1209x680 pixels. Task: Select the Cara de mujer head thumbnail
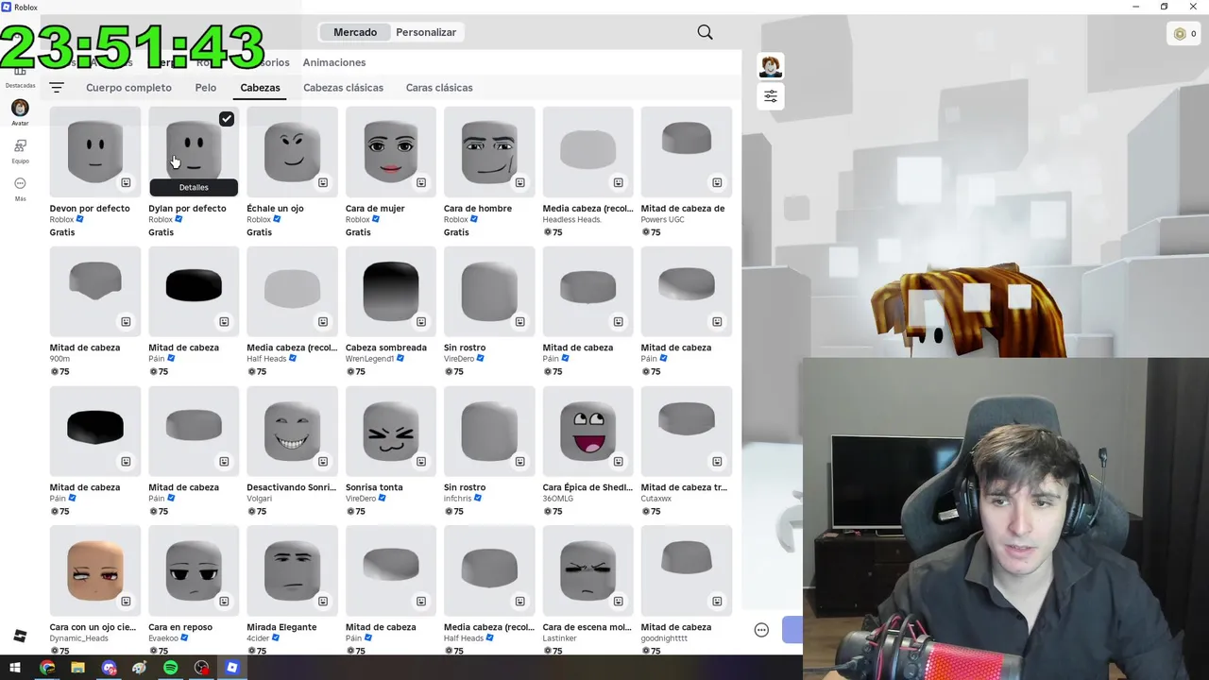(391, 151)
